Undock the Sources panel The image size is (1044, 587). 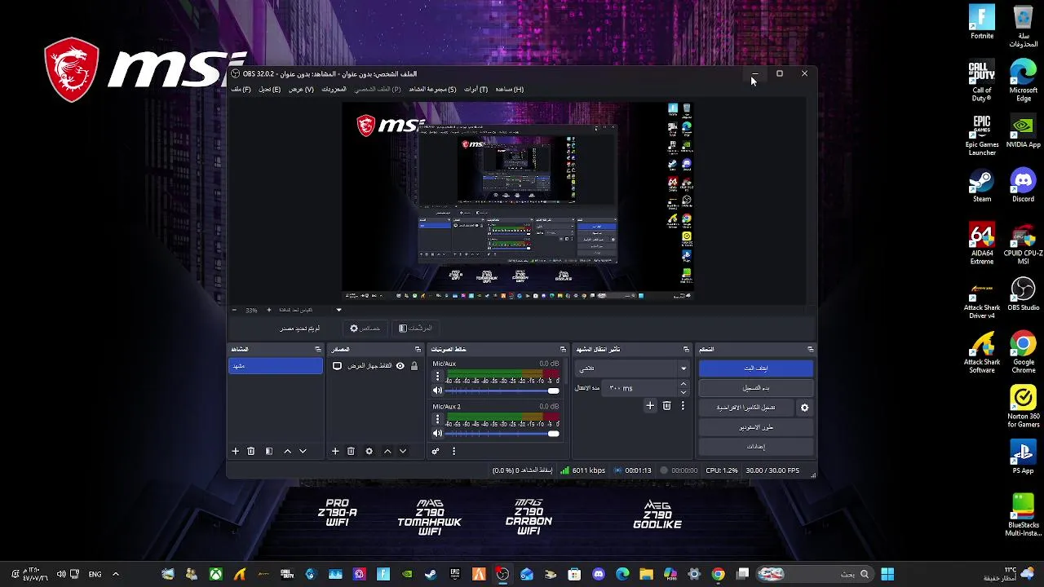pyautogui.click(x=418, y=349)
